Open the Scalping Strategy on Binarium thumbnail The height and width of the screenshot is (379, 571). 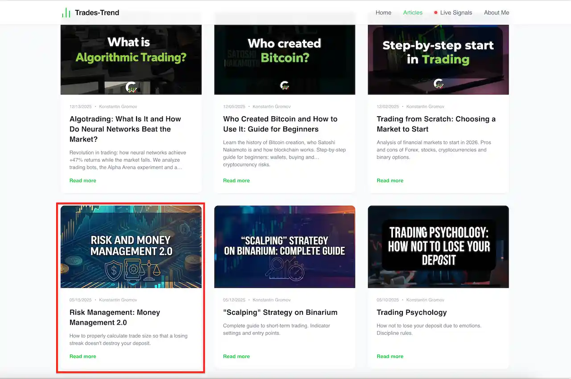(285, 247)
